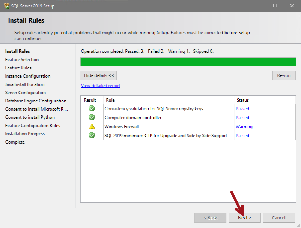Select Complete step in sidebar
Screen dimensions: 301x228
(x=15, y=142)
